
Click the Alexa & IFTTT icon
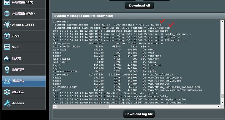pyautogui.click(x=7, y=25)
